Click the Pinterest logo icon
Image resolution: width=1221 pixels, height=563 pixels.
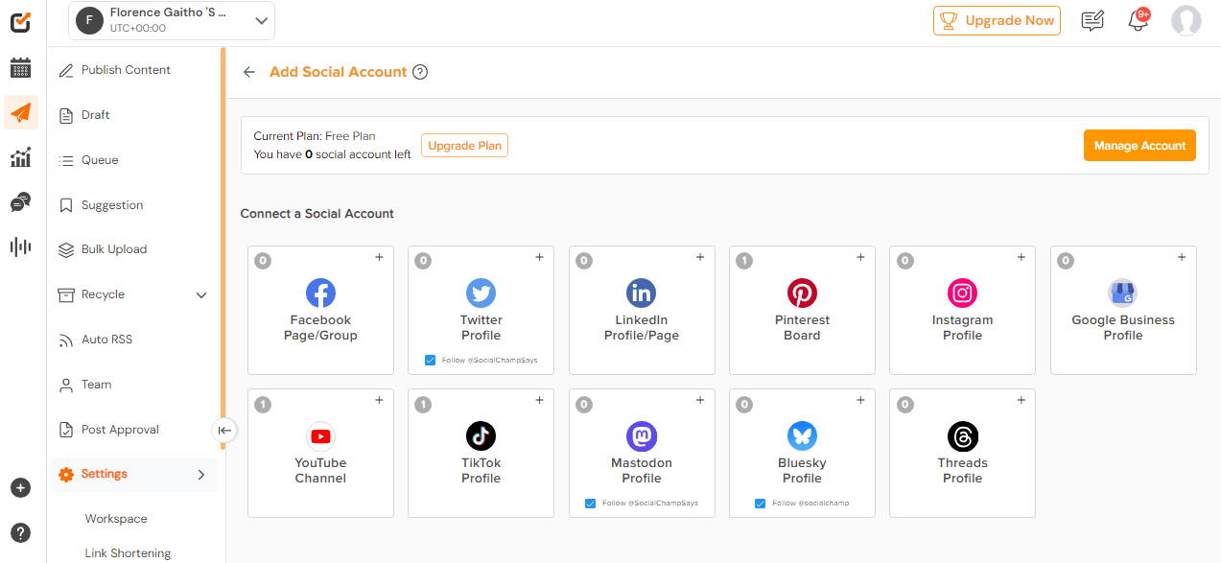pos(802,293)
